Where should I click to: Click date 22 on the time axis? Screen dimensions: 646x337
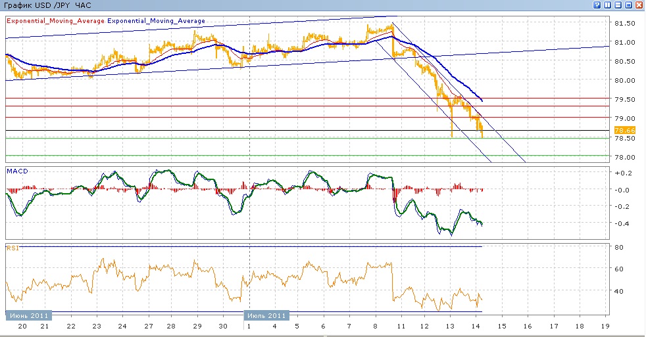coord(71,326)
